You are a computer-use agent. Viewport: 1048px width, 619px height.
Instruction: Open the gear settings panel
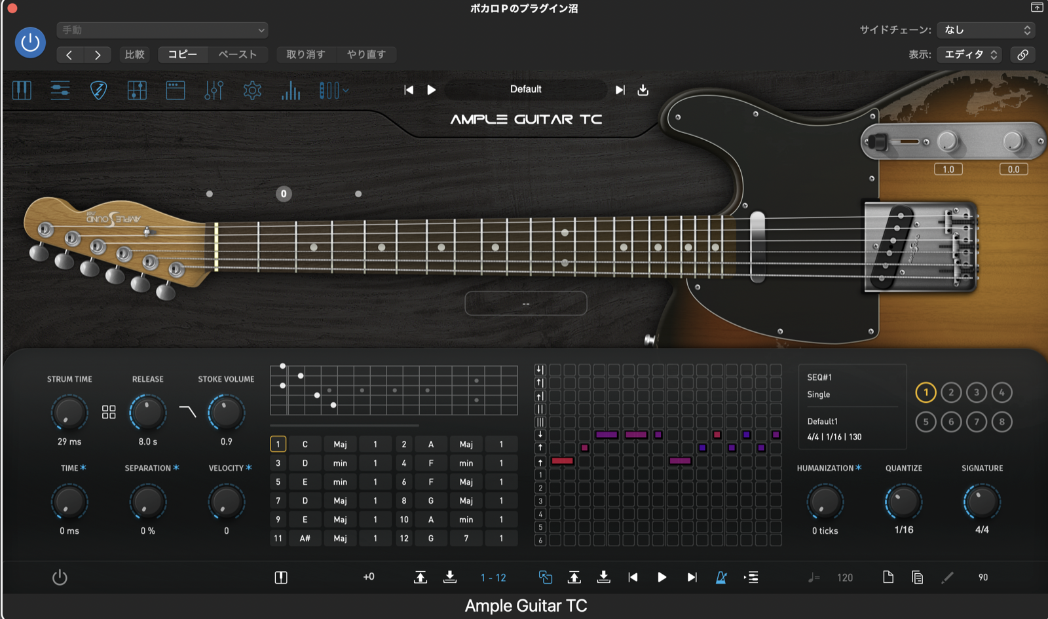[x=252, y=90]
